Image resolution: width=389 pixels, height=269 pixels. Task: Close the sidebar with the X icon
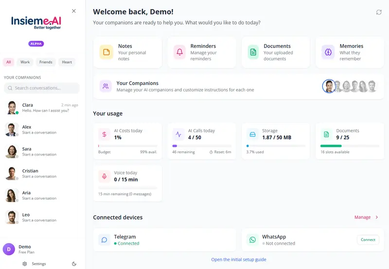click(74, 11)
